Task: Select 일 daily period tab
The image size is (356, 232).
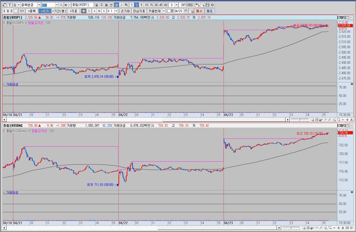Action: pos(97,5)
